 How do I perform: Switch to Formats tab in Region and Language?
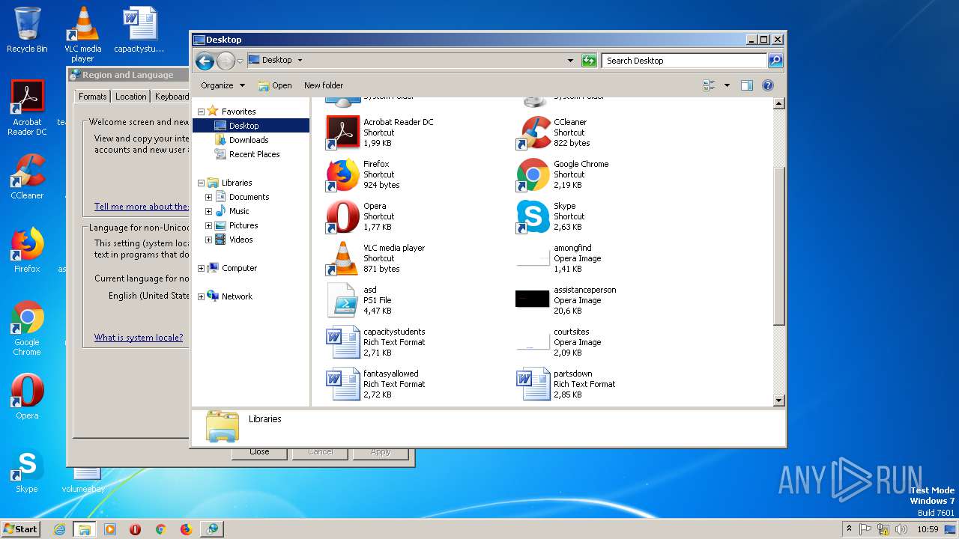coord(92,97)
